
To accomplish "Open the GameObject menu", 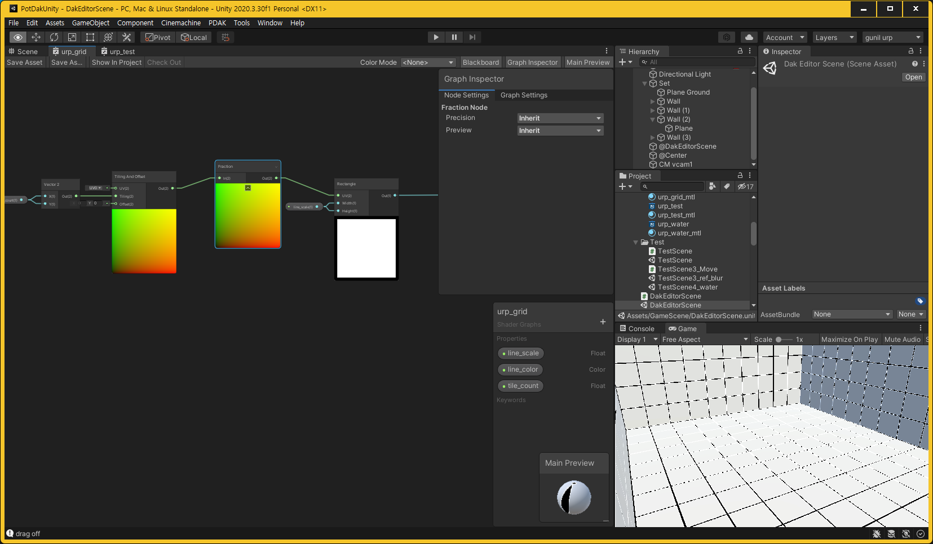I will (x=91, y=23).
